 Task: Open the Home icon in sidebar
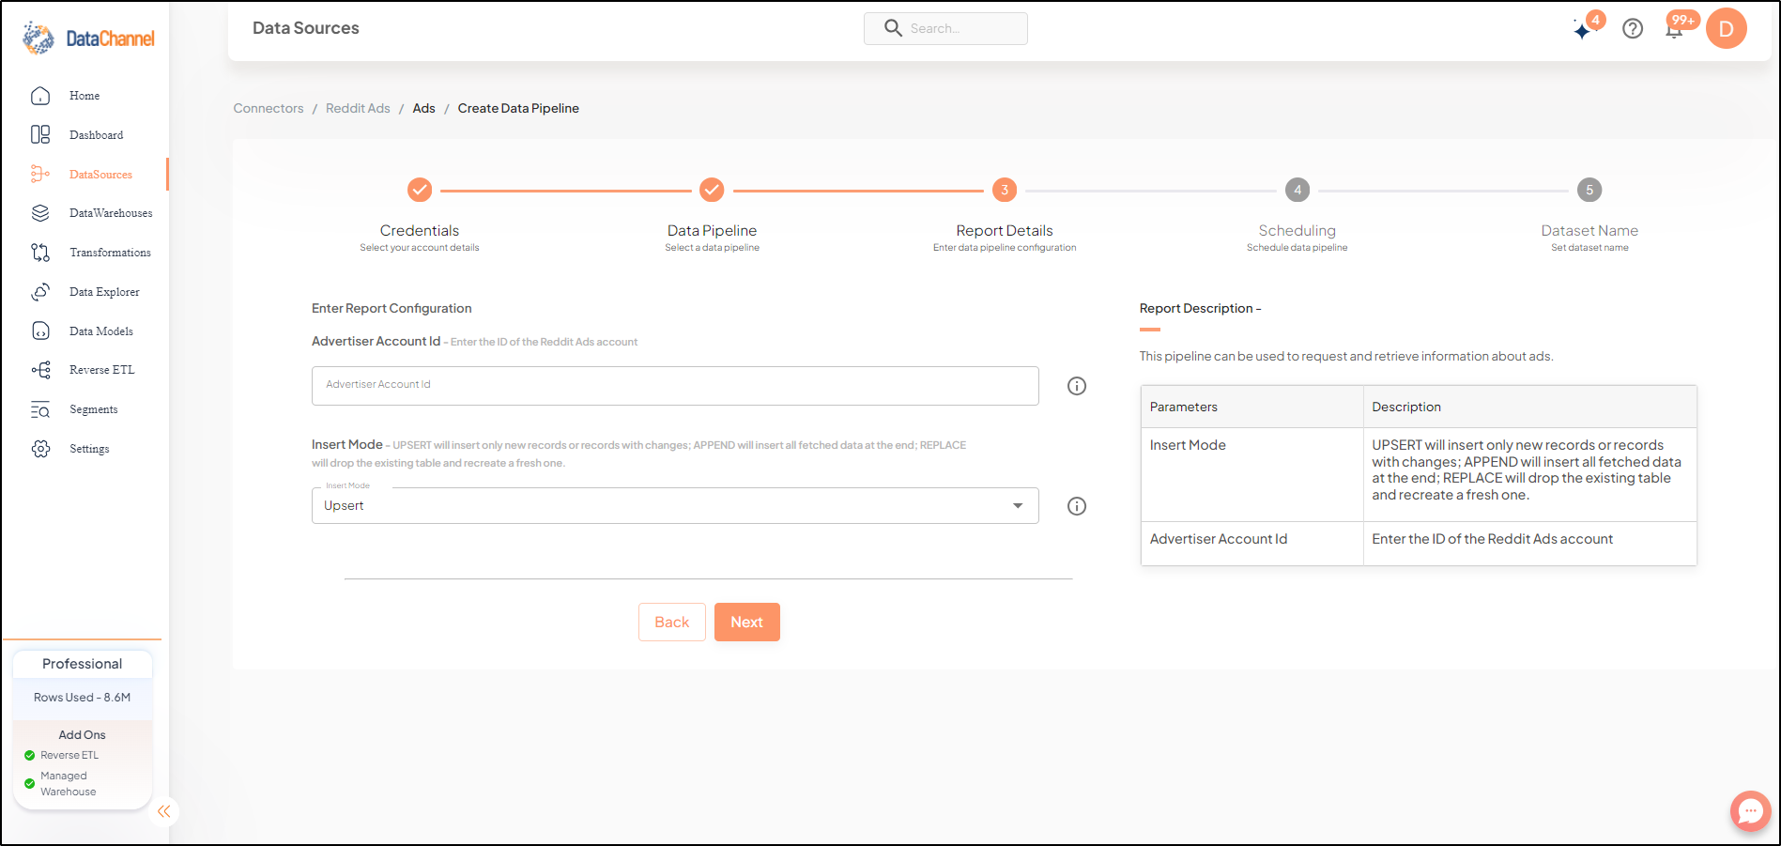click(x=40, y=96)
